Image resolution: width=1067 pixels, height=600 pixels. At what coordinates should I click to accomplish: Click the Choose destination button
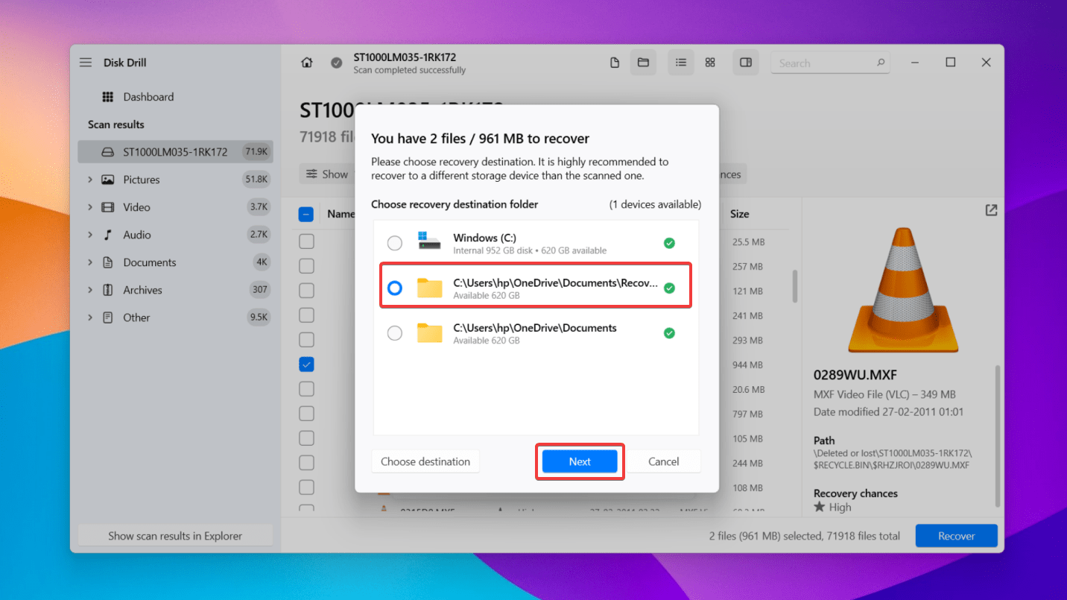coord(425,461)
